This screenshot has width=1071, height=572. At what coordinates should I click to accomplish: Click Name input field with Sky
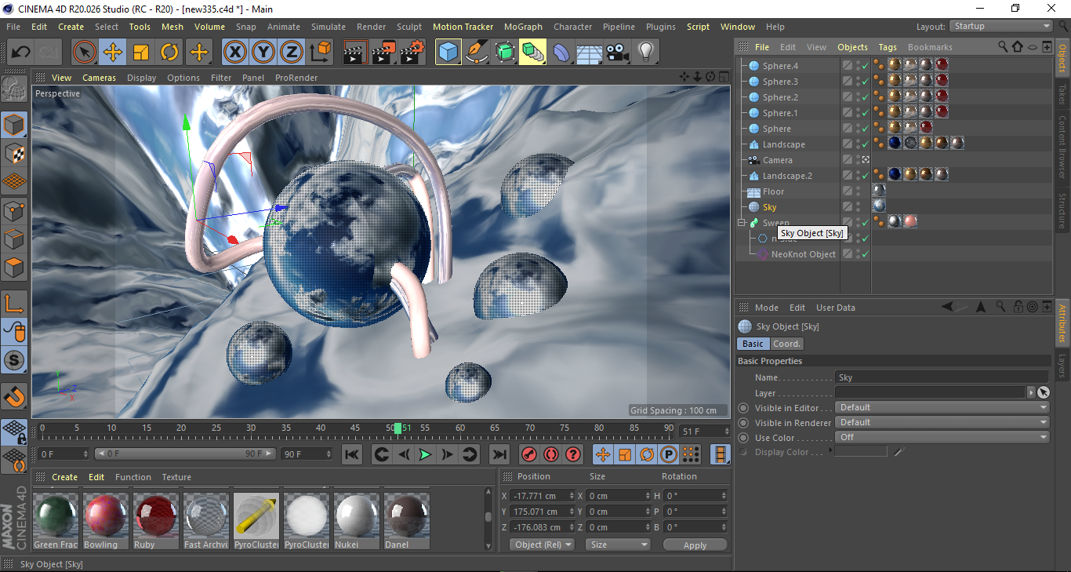942,377
